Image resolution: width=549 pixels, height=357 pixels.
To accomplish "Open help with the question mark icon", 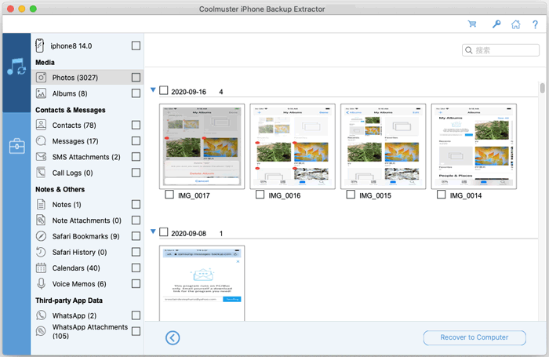I will click(x=535, y=24).
